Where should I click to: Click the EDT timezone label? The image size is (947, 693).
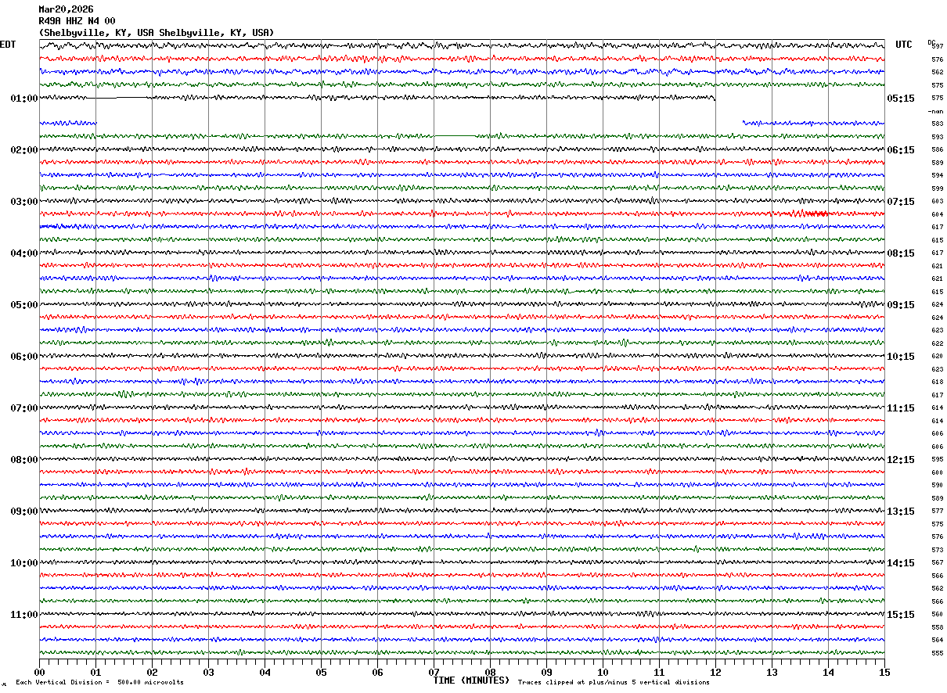coord(8,45)
